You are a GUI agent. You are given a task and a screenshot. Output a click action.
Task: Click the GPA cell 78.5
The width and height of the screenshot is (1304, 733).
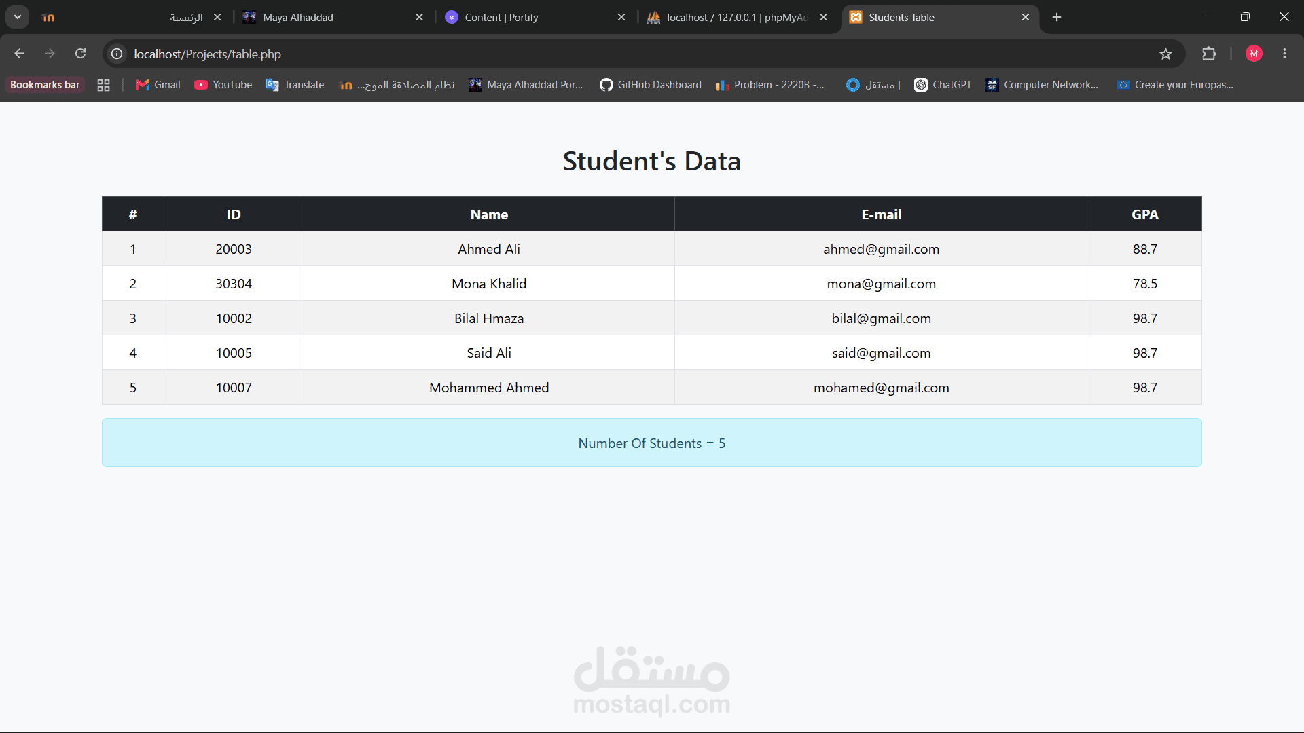click(x=1145, y=284)
